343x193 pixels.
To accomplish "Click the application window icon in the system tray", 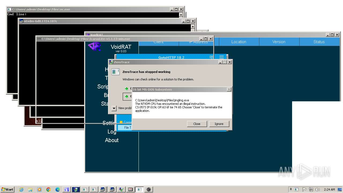I will click(x=297, y=189).
